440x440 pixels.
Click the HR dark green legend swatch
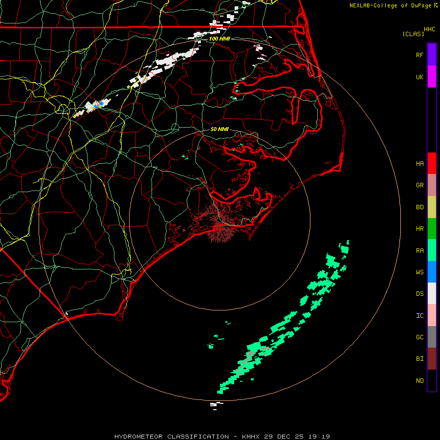coord(432,229)
